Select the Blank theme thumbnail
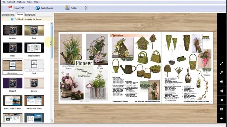 (x=34, y=65)
